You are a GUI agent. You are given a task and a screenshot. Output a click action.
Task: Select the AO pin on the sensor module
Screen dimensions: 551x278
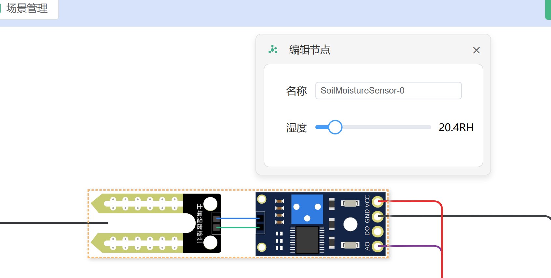[377, 246]
